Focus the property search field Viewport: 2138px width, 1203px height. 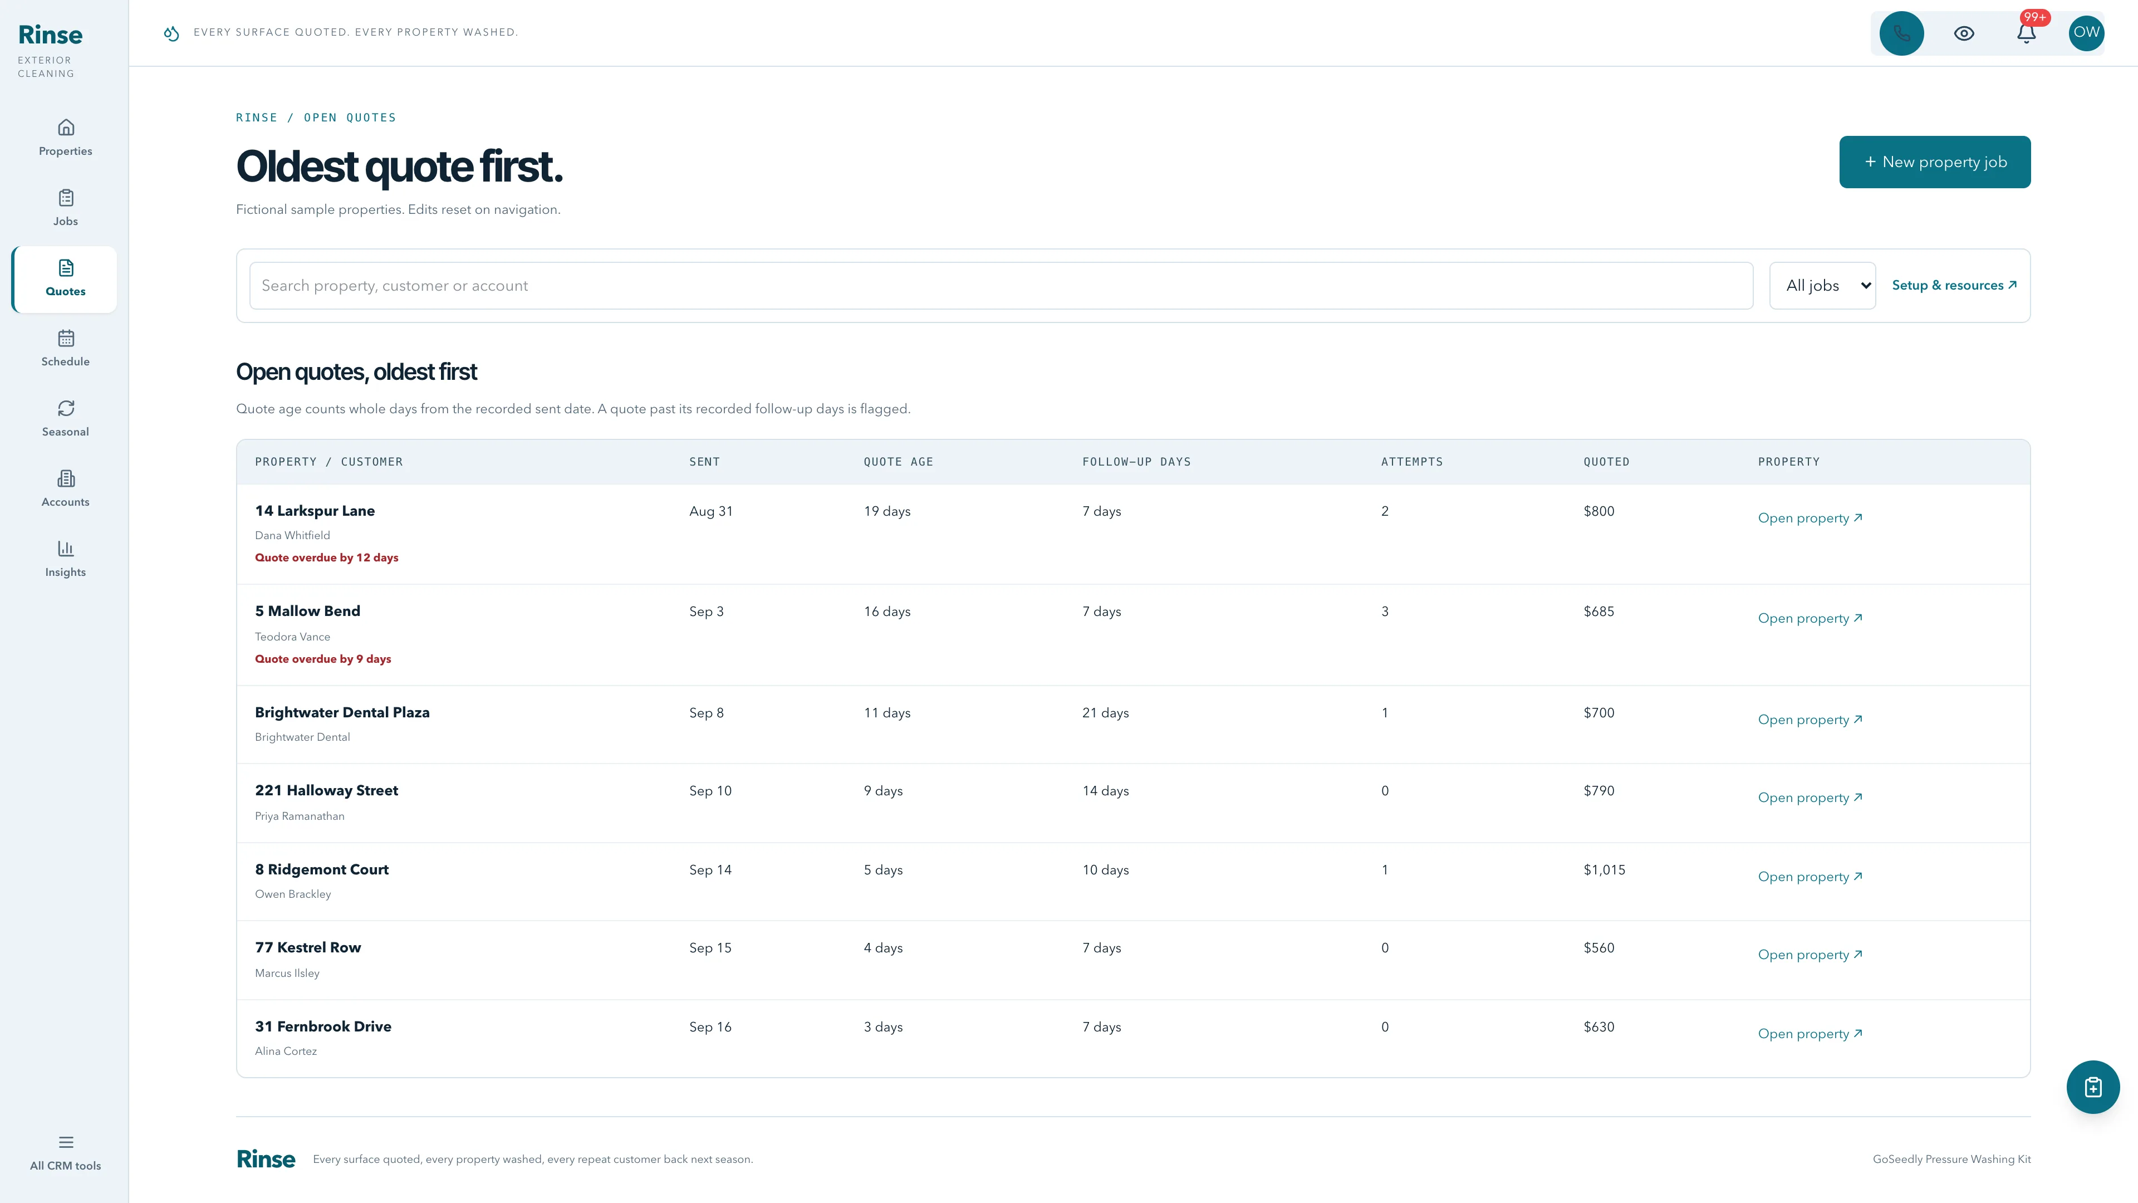click(1001, 286)
